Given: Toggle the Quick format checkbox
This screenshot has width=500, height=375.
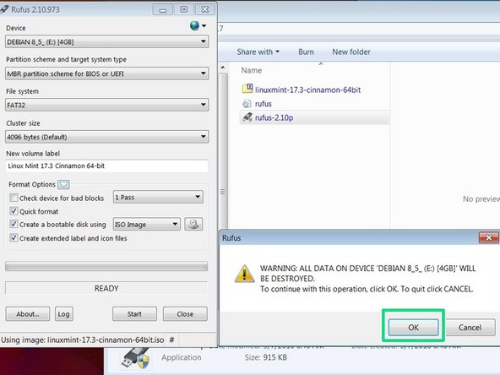Looking at the screenshot, I should tap(14, 211).
